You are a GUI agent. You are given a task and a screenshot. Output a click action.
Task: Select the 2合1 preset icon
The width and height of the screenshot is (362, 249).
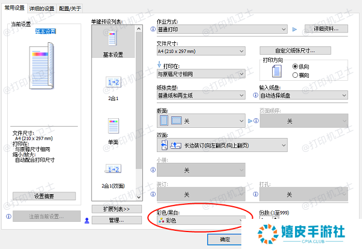pyautogui.click(x=113, y=82)
